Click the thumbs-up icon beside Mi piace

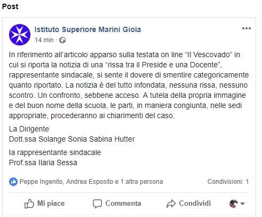pyautogui.click(x=29, y=204)
